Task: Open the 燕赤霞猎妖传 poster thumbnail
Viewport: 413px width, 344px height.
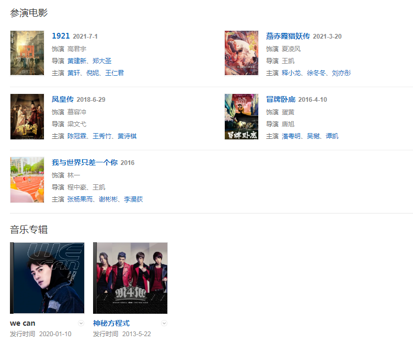Action: (x=242, y=53)
